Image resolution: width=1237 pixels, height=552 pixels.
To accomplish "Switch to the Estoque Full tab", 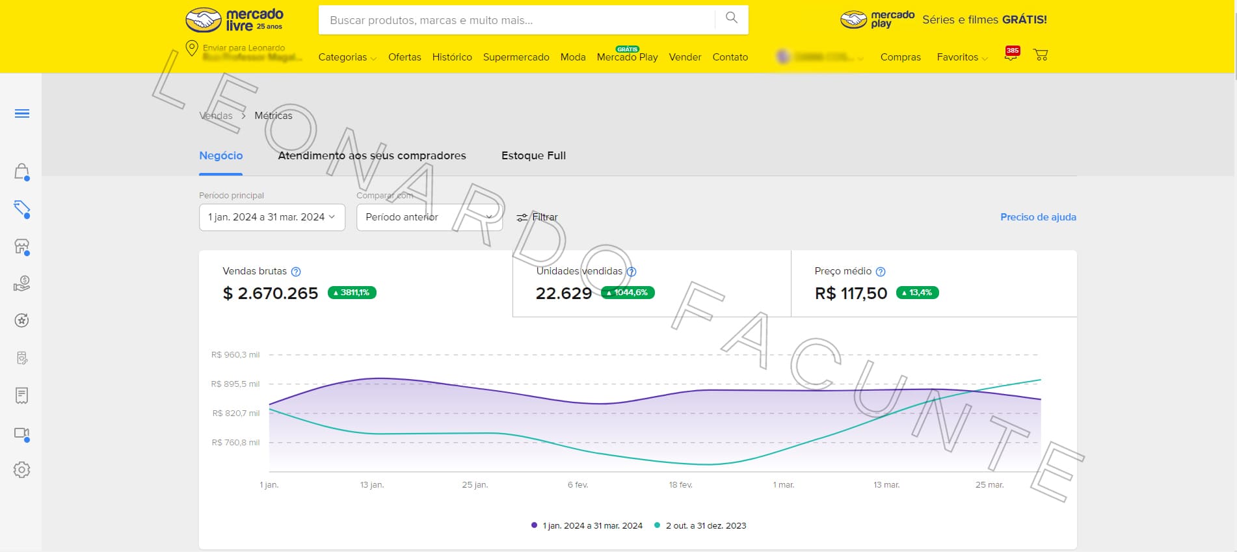I will click(533, 155).
